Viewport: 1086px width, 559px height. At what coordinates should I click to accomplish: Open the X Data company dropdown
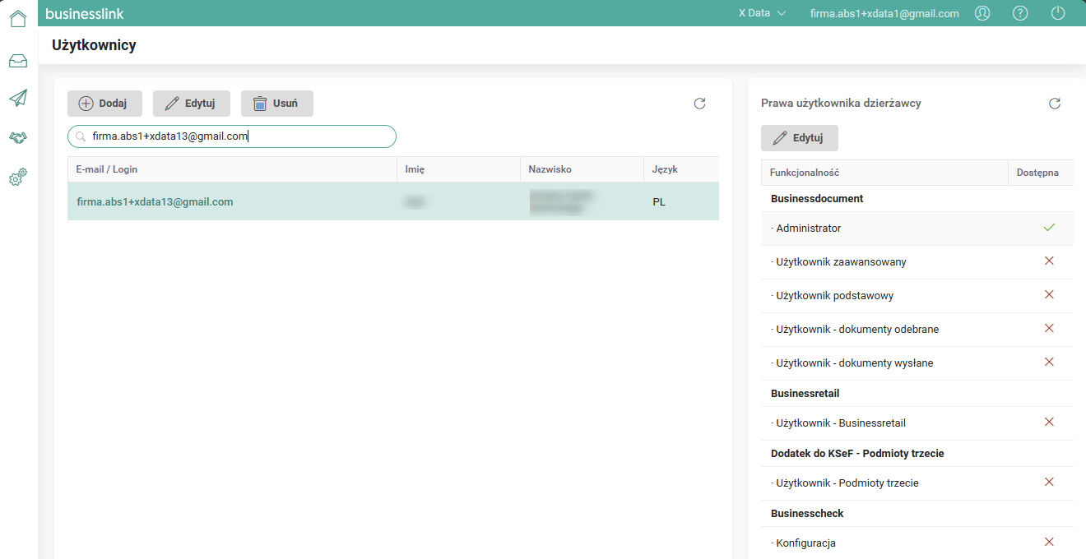(762, 13)
